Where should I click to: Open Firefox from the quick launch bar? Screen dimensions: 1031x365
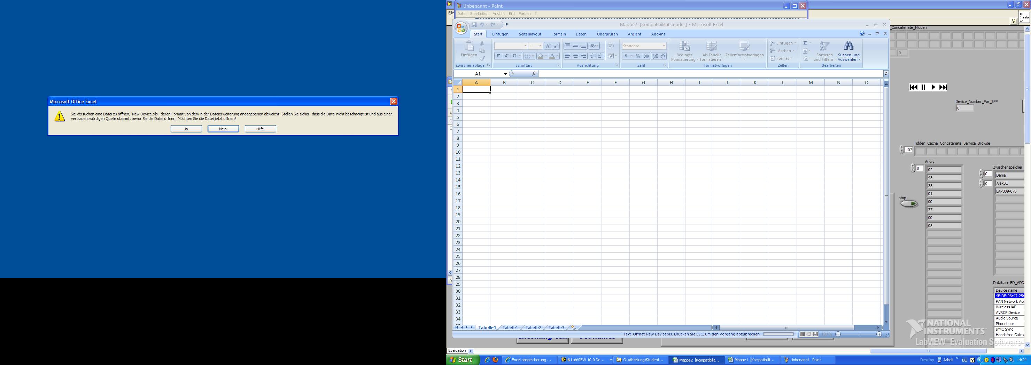coord(495,360)
